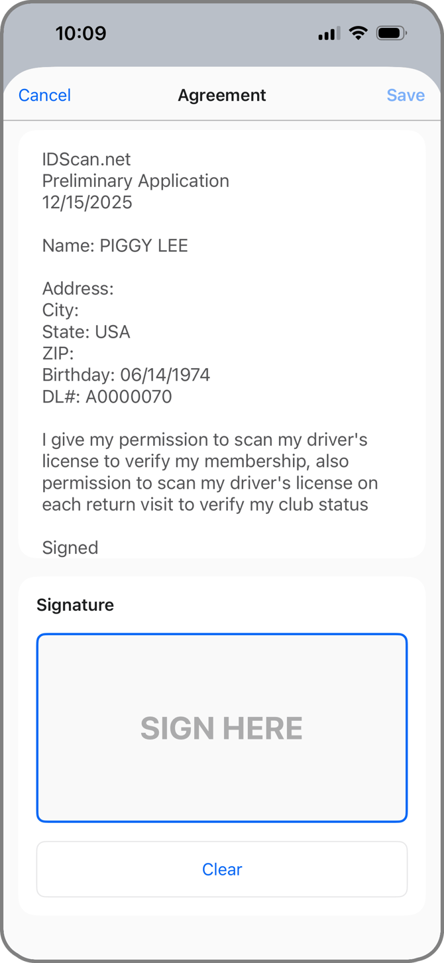The image size is (444, 963).
Task: Tap the Name: PIGGY LEE line
Action: [115, 246]
